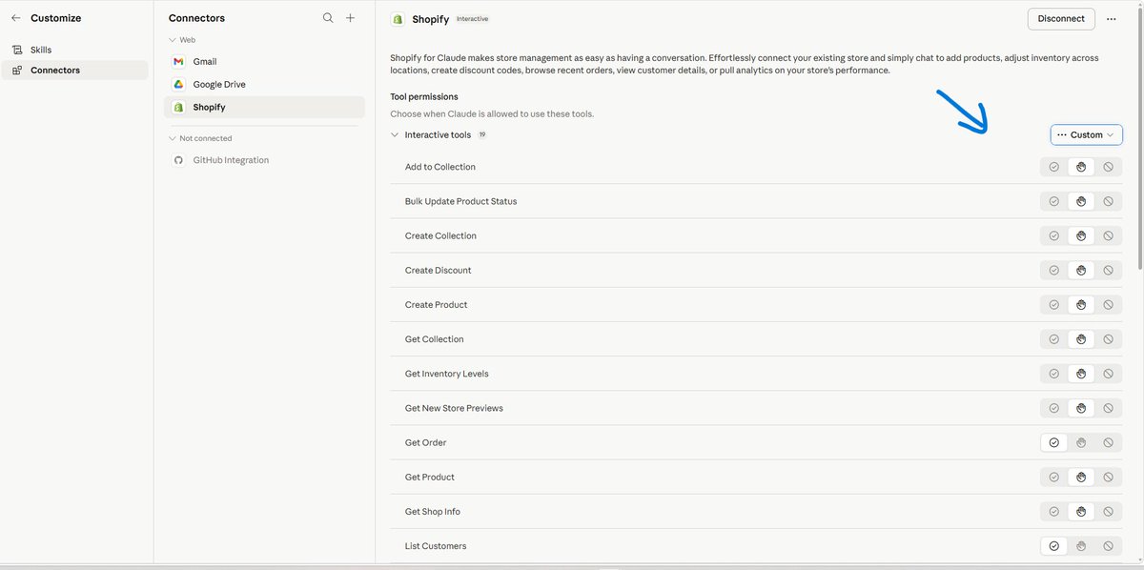The image size is (1144, 570).
Task: Always allow the Get Shop Info tool
Action: pyautogui.click(x=1053, y=512)
